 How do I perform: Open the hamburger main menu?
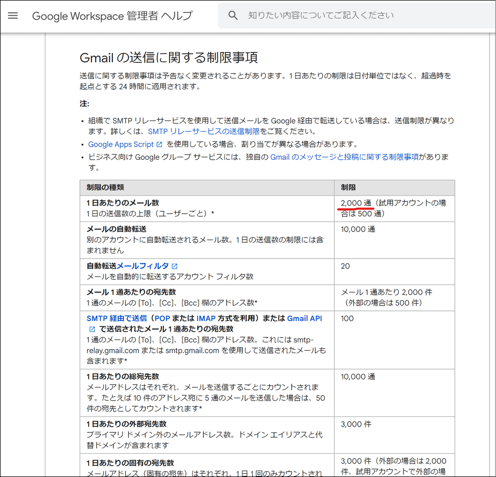[x=13, y=15]
